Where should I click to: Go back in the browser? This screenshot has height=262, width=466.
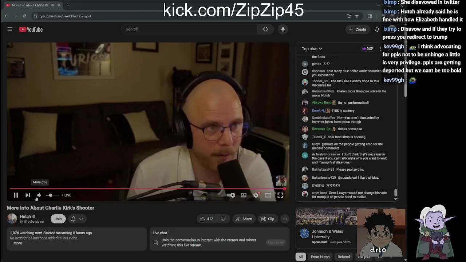[6, 16]
